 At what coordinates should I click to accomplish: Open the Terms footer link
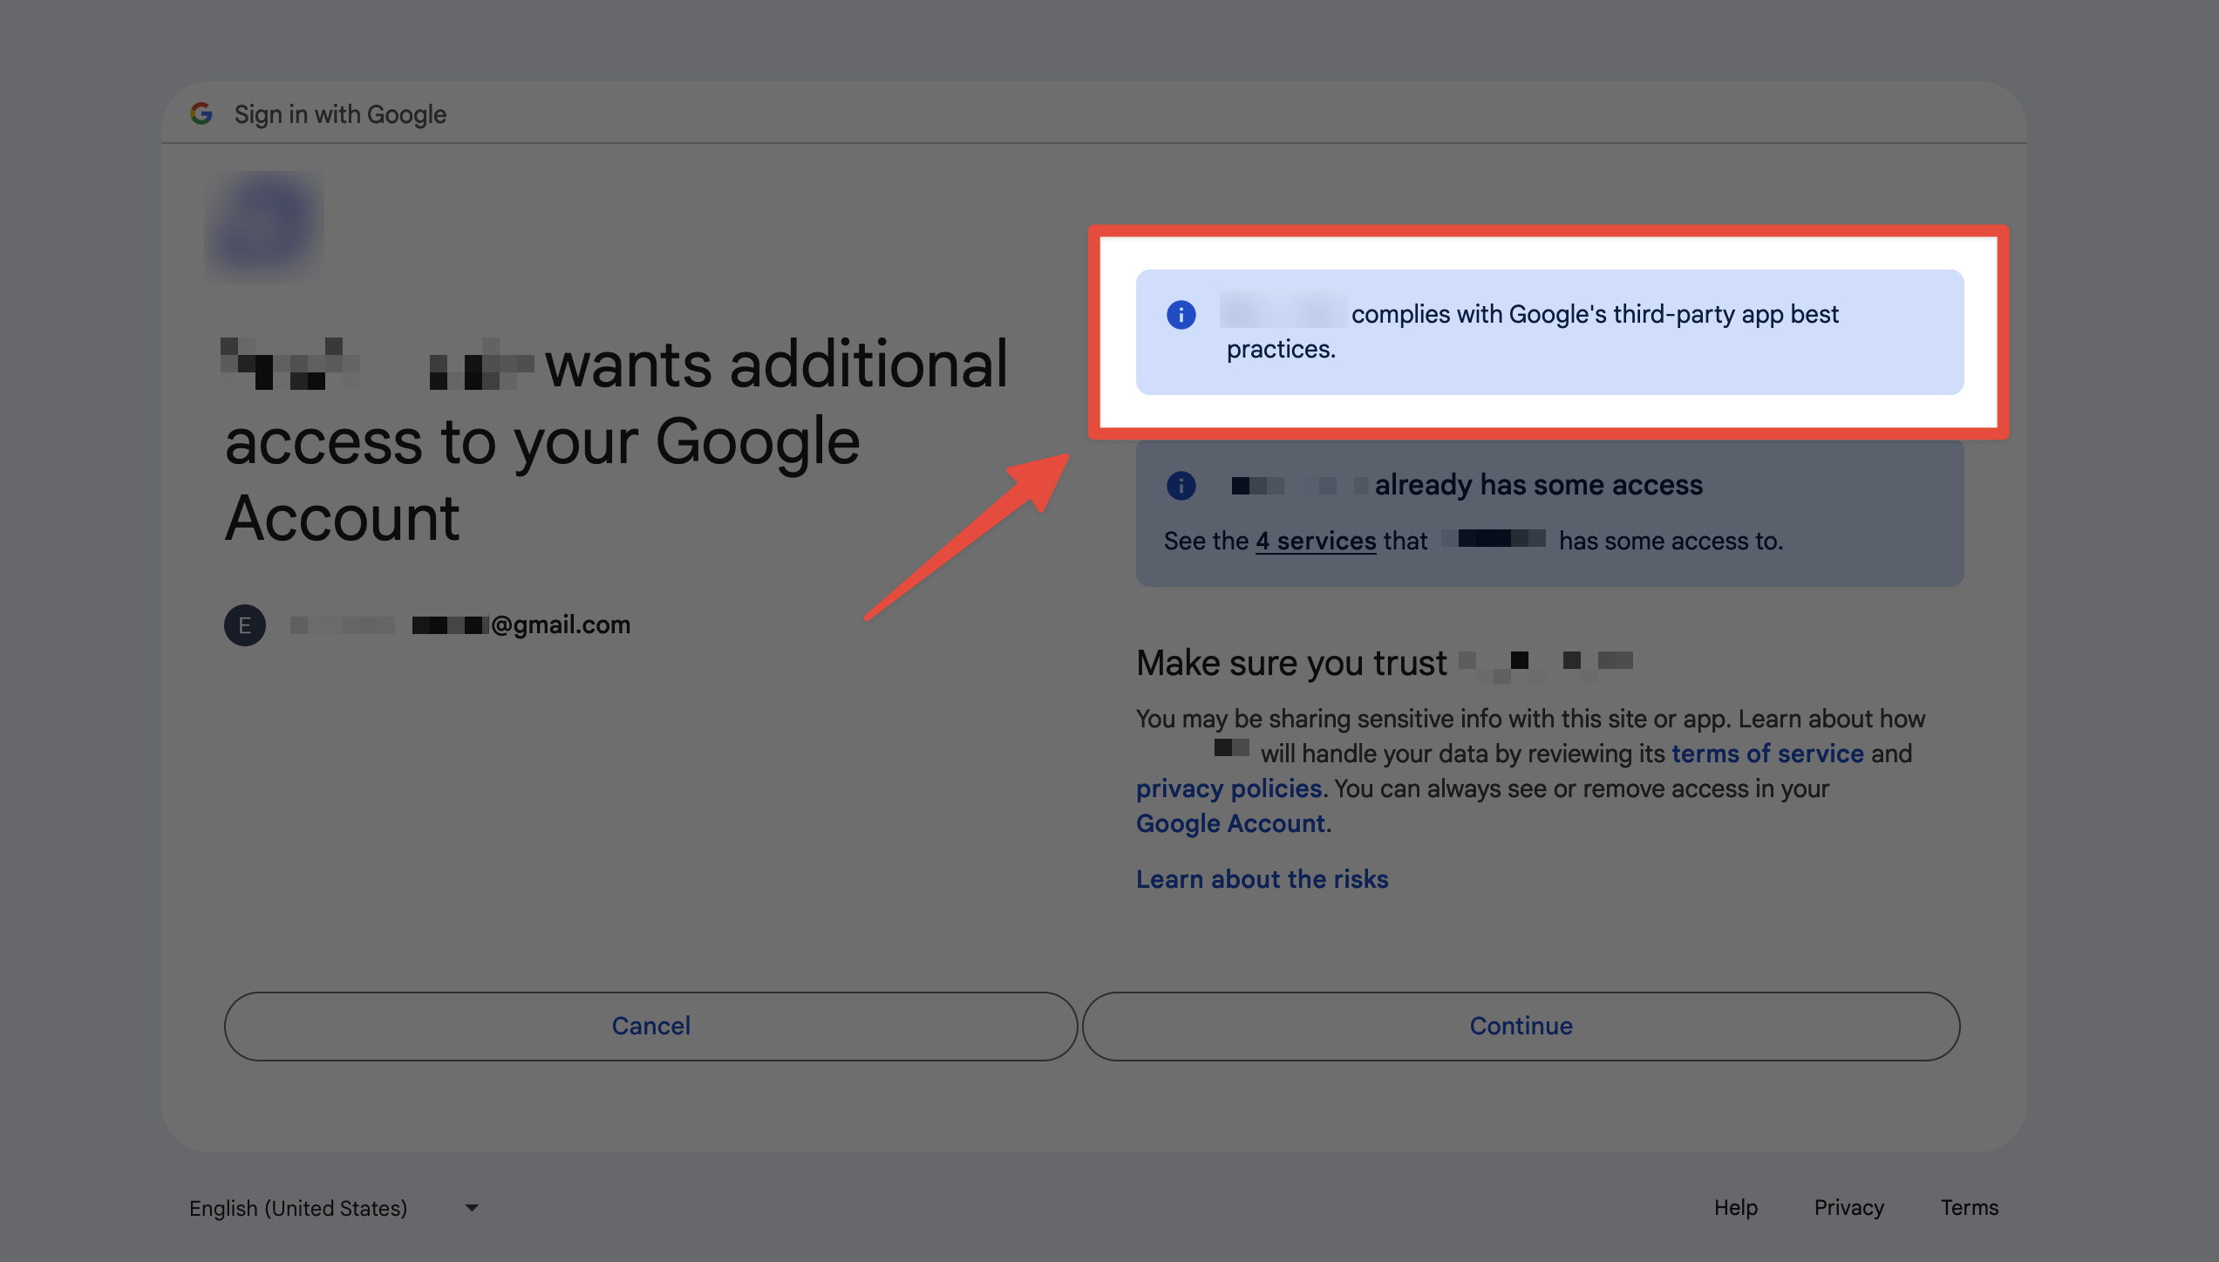click(x=1969, y=1208)
